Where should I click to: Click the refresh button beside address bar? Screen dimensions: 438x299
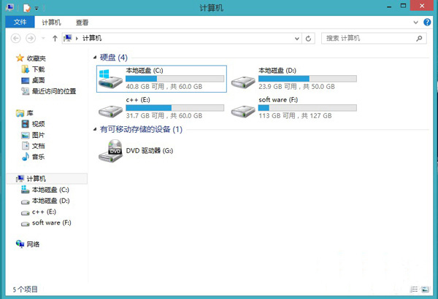point(309,38)
